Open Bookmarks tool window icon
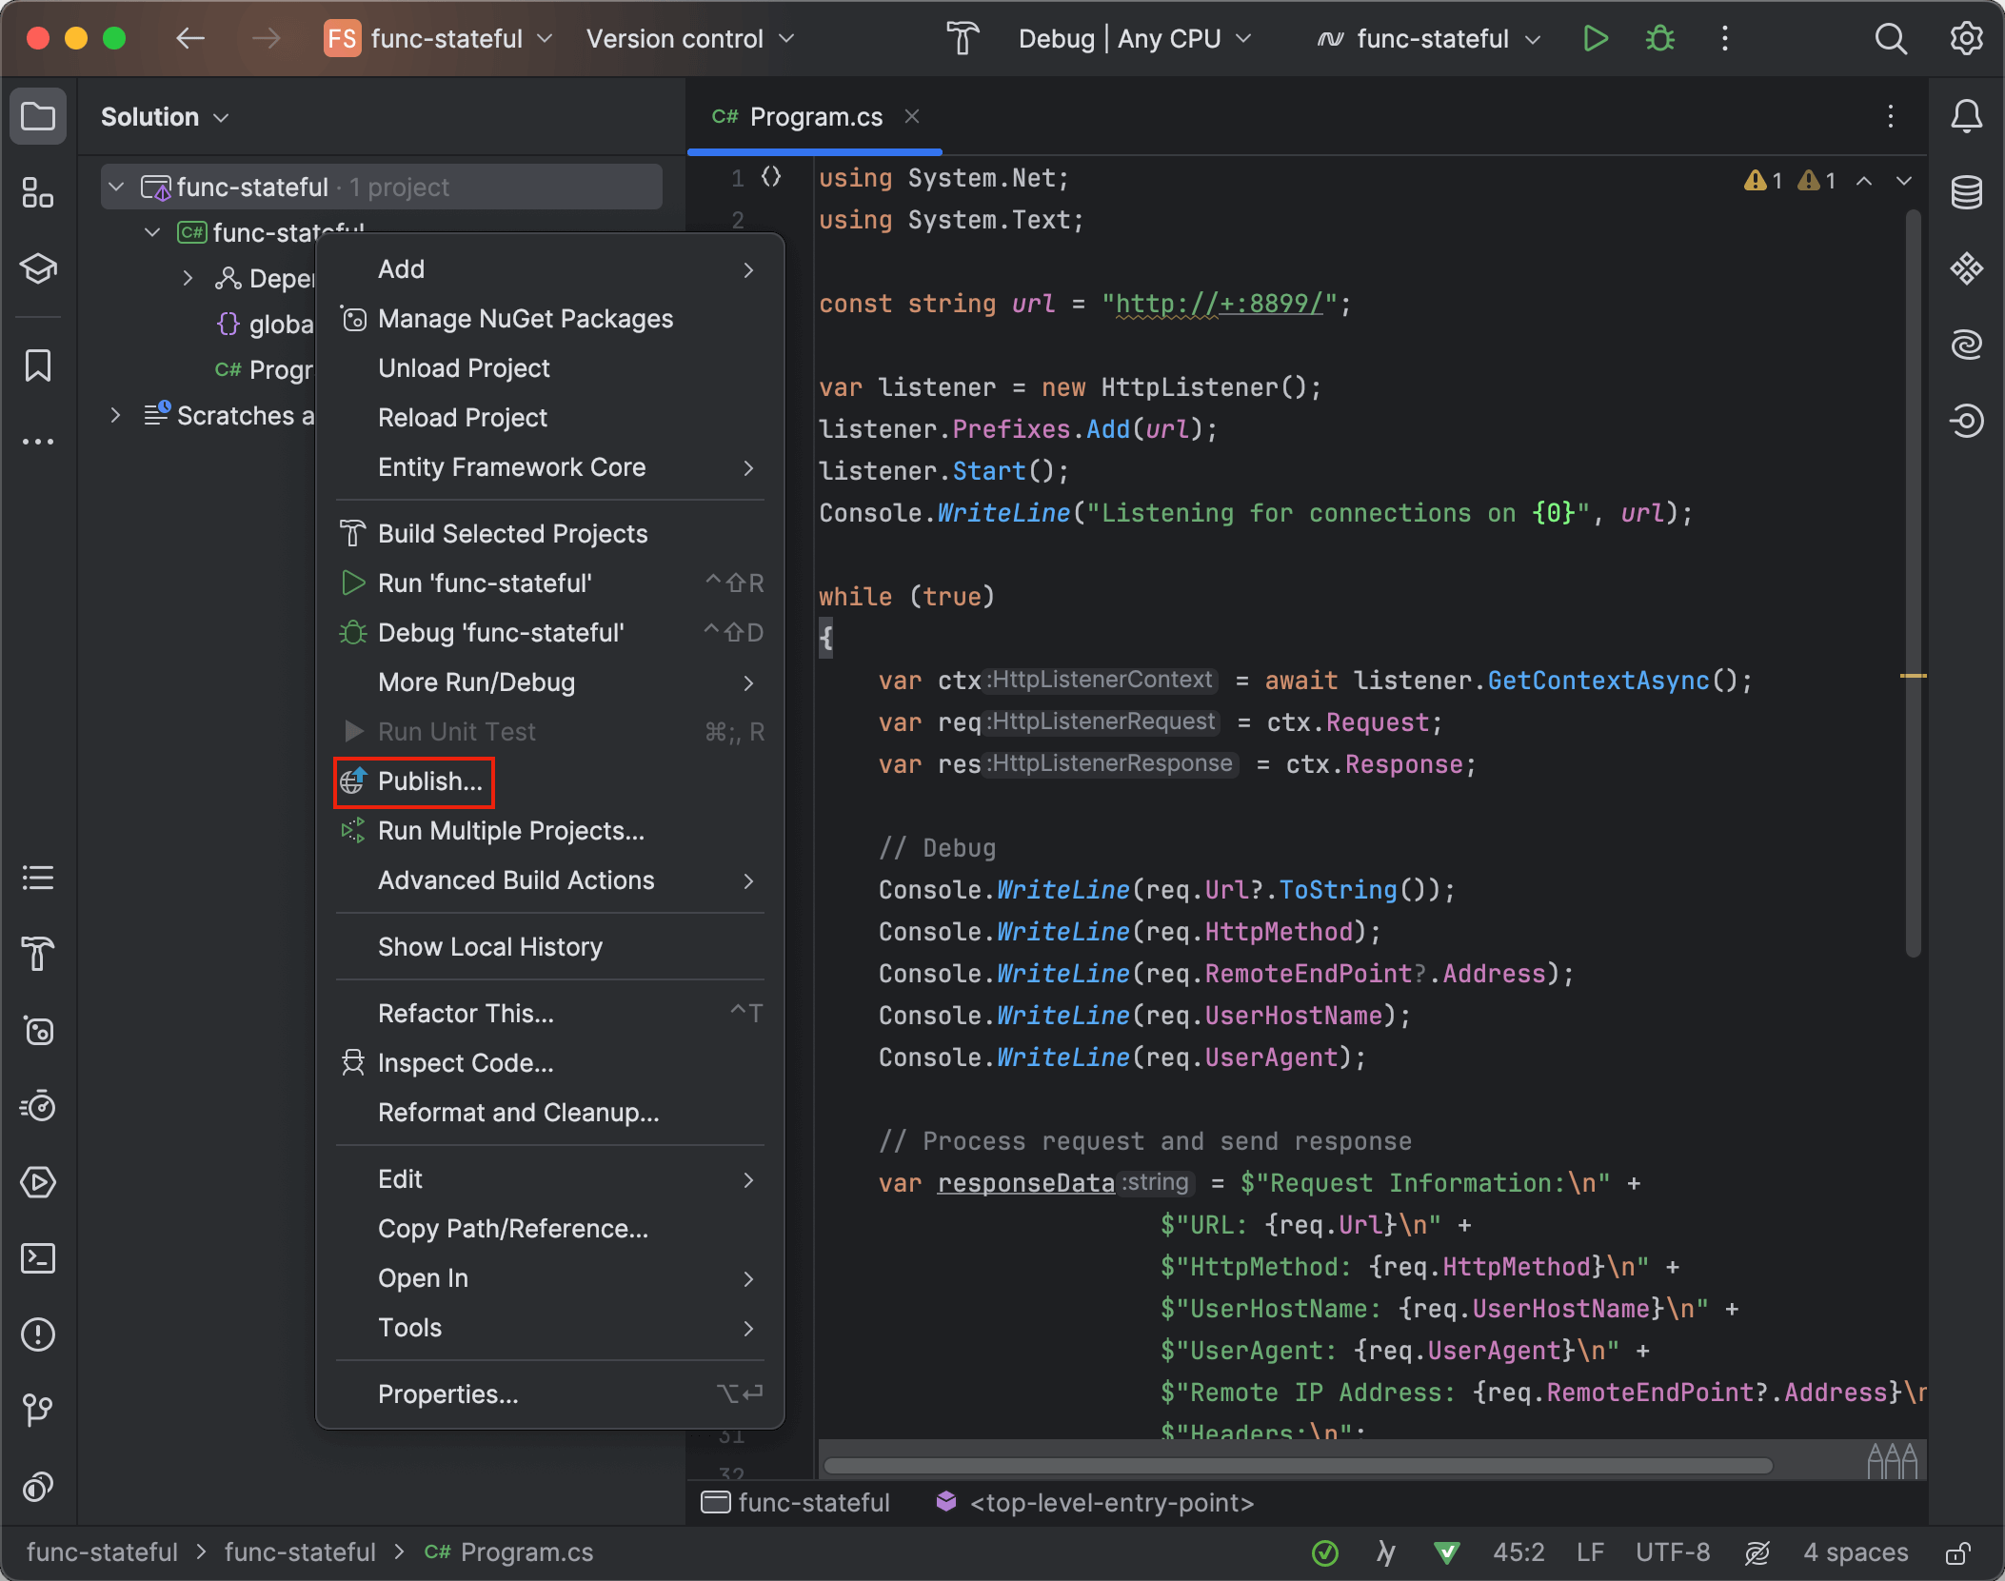 pos(38,366)
